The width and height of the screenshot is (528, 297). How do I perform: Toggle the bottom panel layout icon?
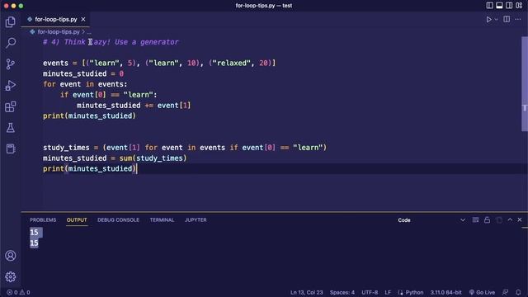pos(499,6)
